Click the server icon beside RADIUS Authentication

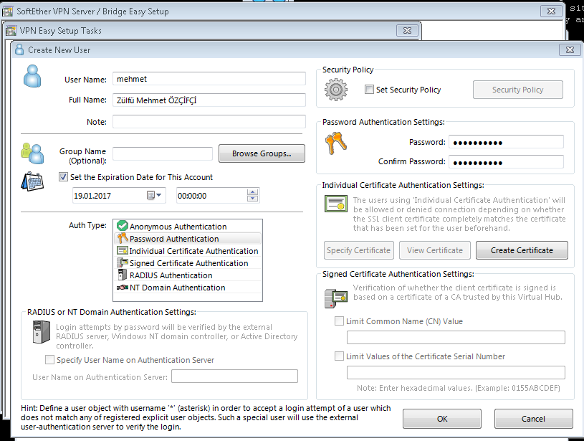click(x=122, y=275)
